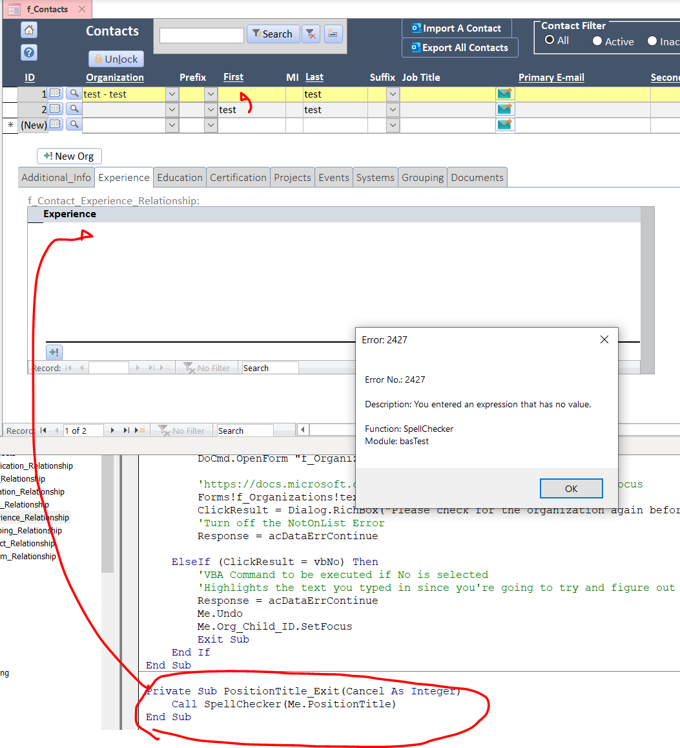This screenshot has height=748, width=680.
Task: Click the Home icon in Contacts header
Action: pyautogui.click(x=29, y=30)
